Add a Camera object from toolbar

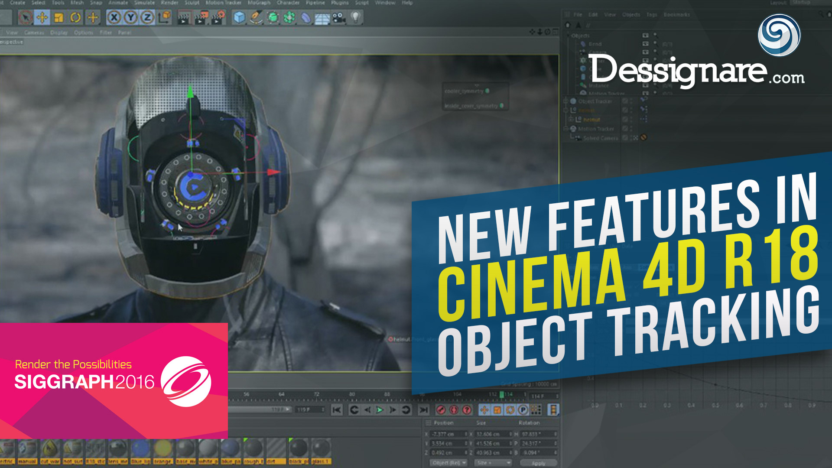(x=339, y=18)
